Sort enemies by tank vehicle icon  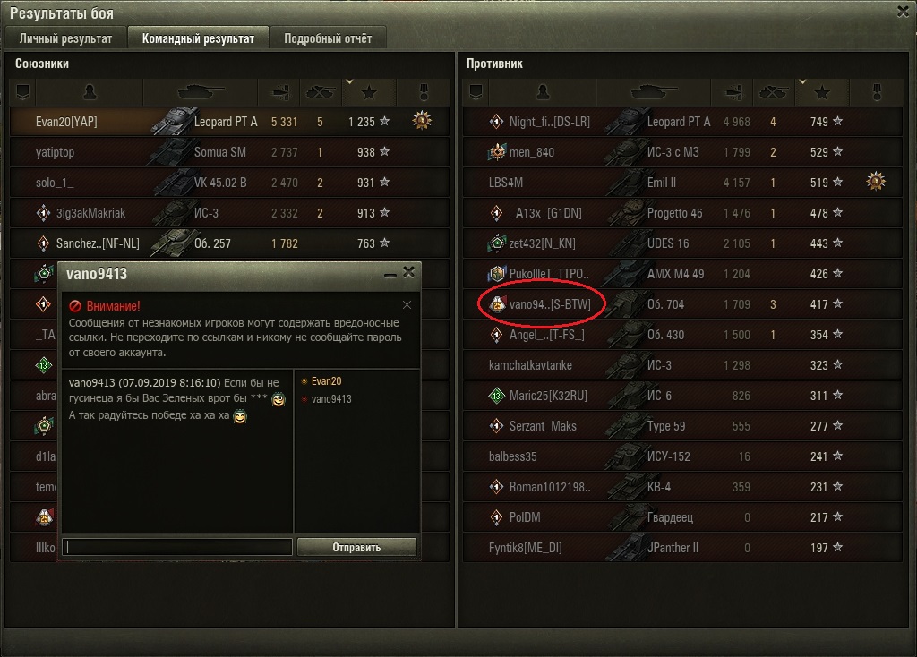[x=654, y=92]
